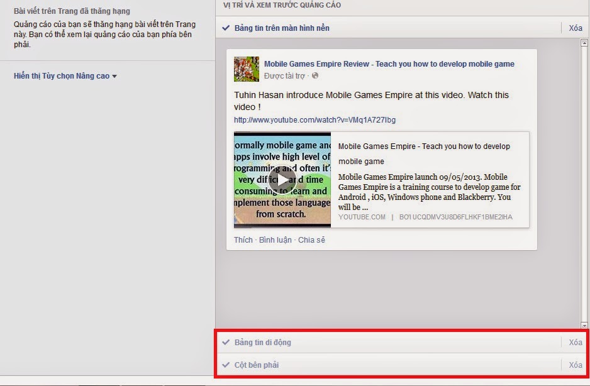Click the preview scrollbar up arrow
The width and height of the screenshot is (590, 386).
[x=584, y=43]
